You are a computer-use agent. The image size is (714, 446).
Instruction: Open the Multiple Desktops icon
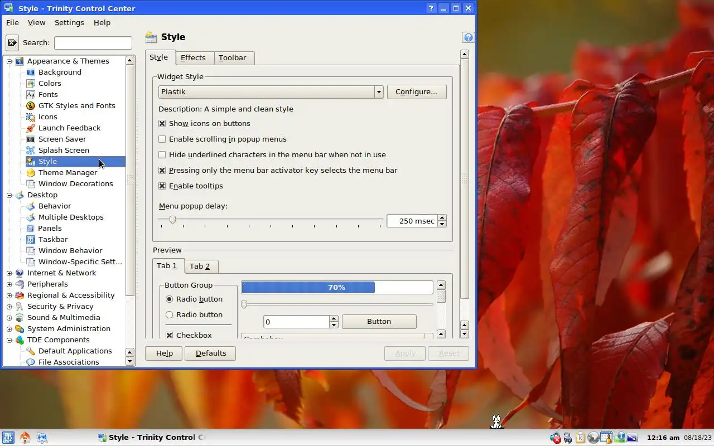point(30,217)
